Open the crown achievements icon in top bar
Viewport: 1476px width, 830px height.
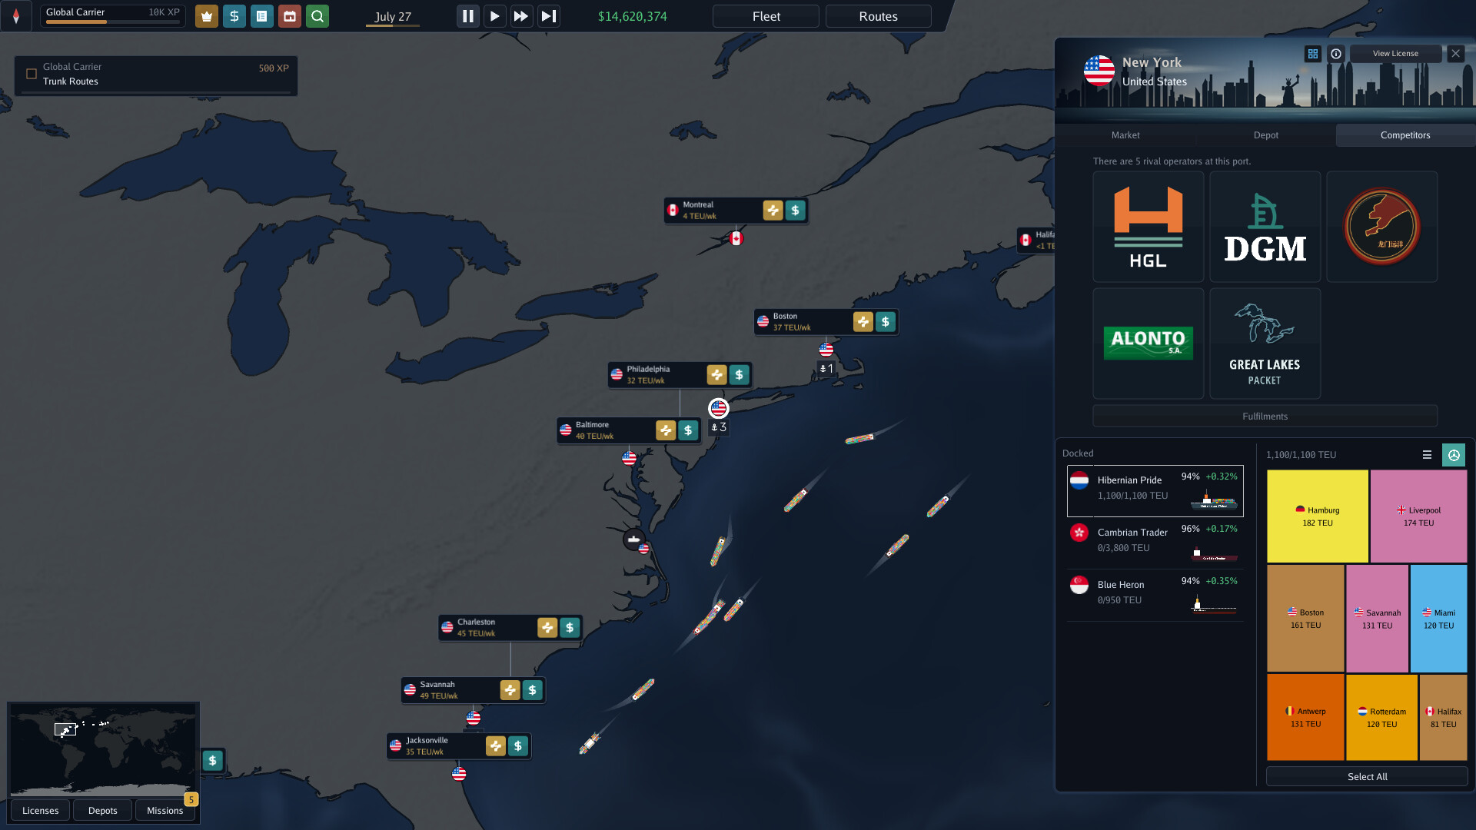click(206, 16)
